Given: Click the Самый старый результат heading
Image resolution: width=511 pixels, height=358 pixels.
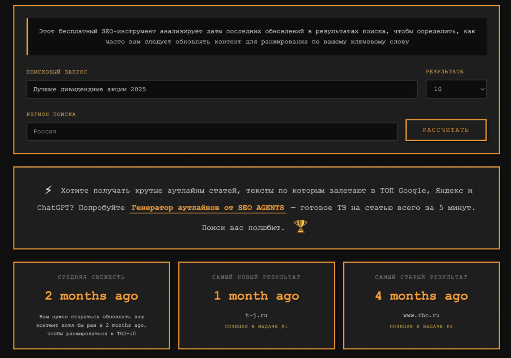Looking at the screenshot, I should pos(421,277).
